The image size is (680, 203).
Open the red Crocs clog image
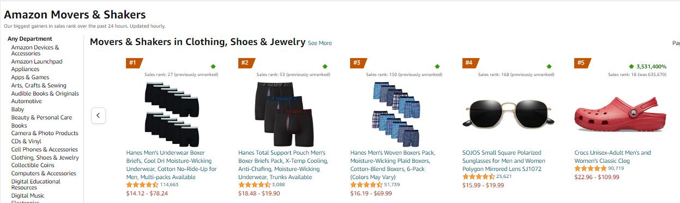coord(619,113)
